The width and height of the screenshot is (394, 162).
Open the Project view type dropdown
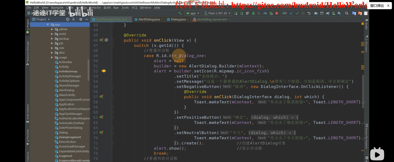(41, 19)
